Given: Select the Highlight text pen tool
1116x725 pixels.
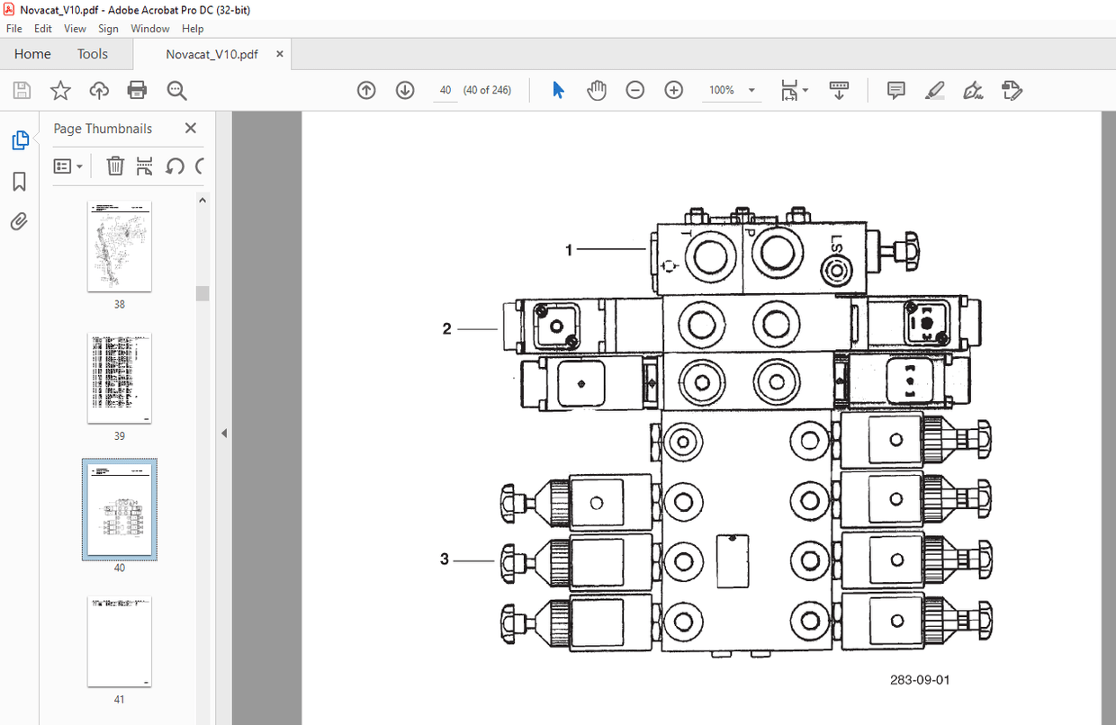Looking at the screenshot, I should [x=934, y=90].
